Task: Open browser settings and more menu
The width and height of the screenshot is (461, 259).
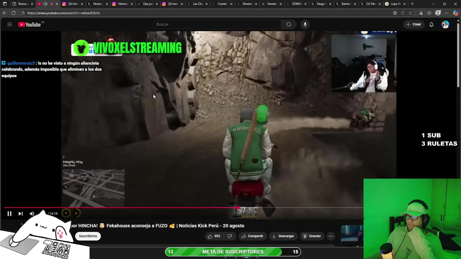Action: click(447, 13)
